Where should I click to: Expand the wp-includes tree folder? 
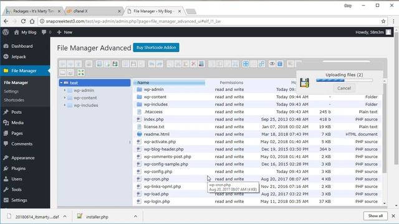coord(65,105)
